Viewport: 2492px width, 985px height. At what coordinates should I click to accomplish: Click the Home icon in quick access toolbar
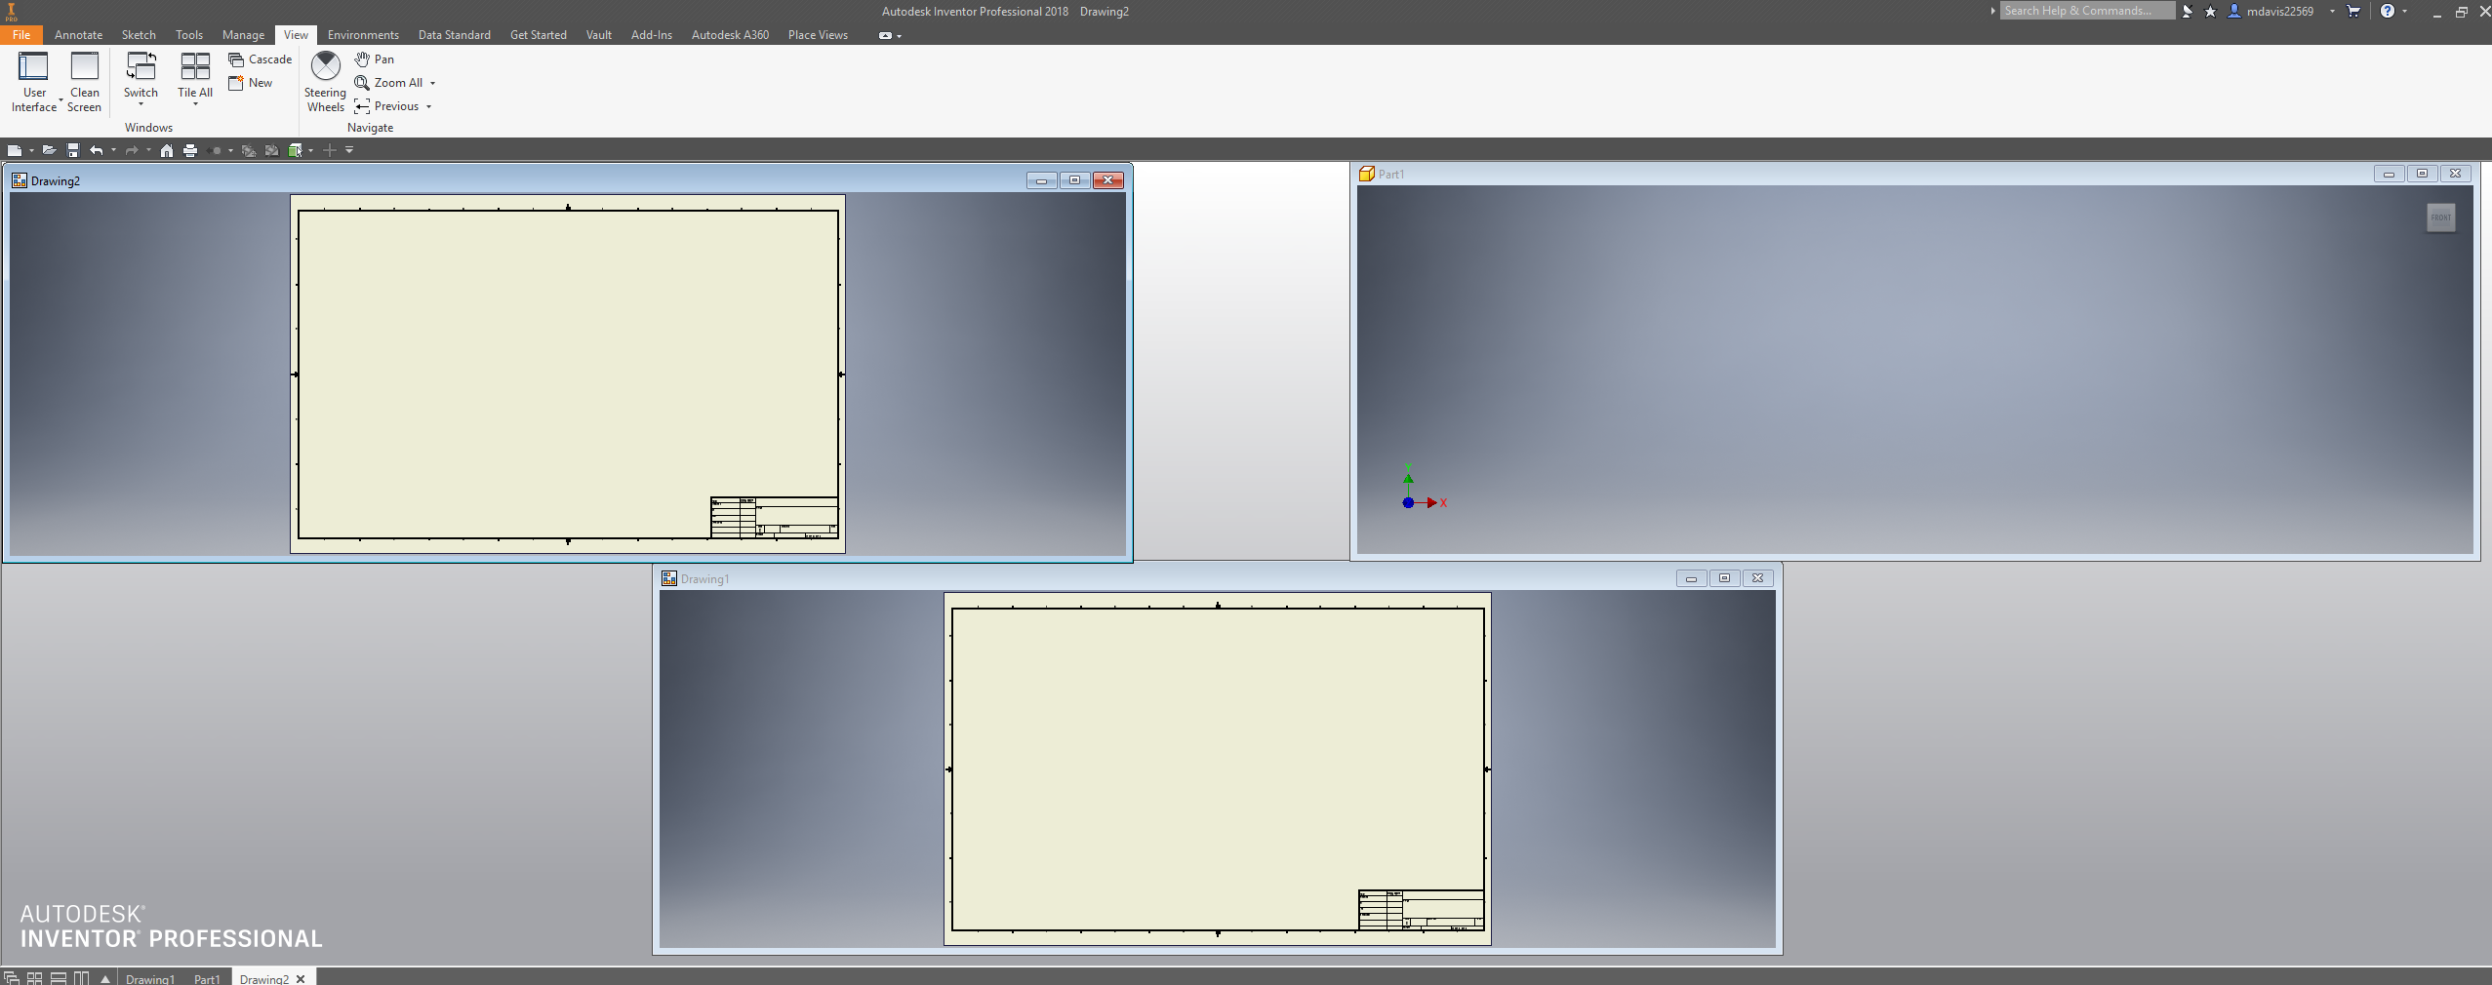coord(166,150)
